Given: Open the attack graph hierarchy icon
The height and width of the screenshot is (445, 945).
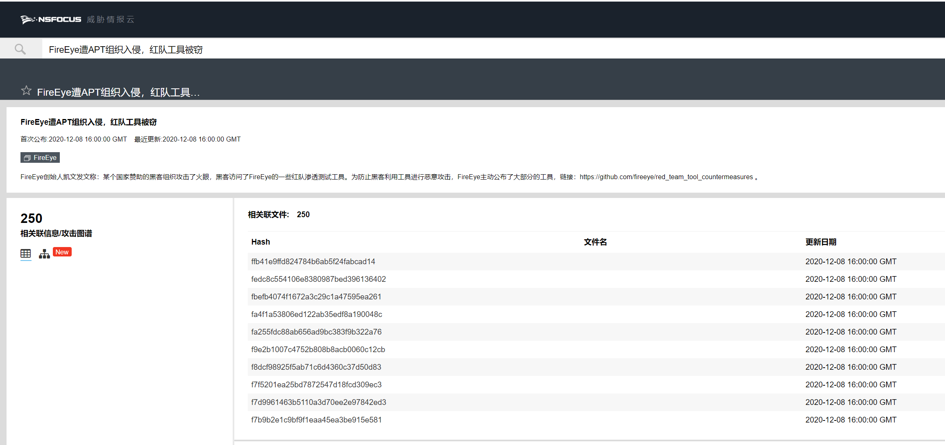Looking at the screenshot, I should click(44, 254).
